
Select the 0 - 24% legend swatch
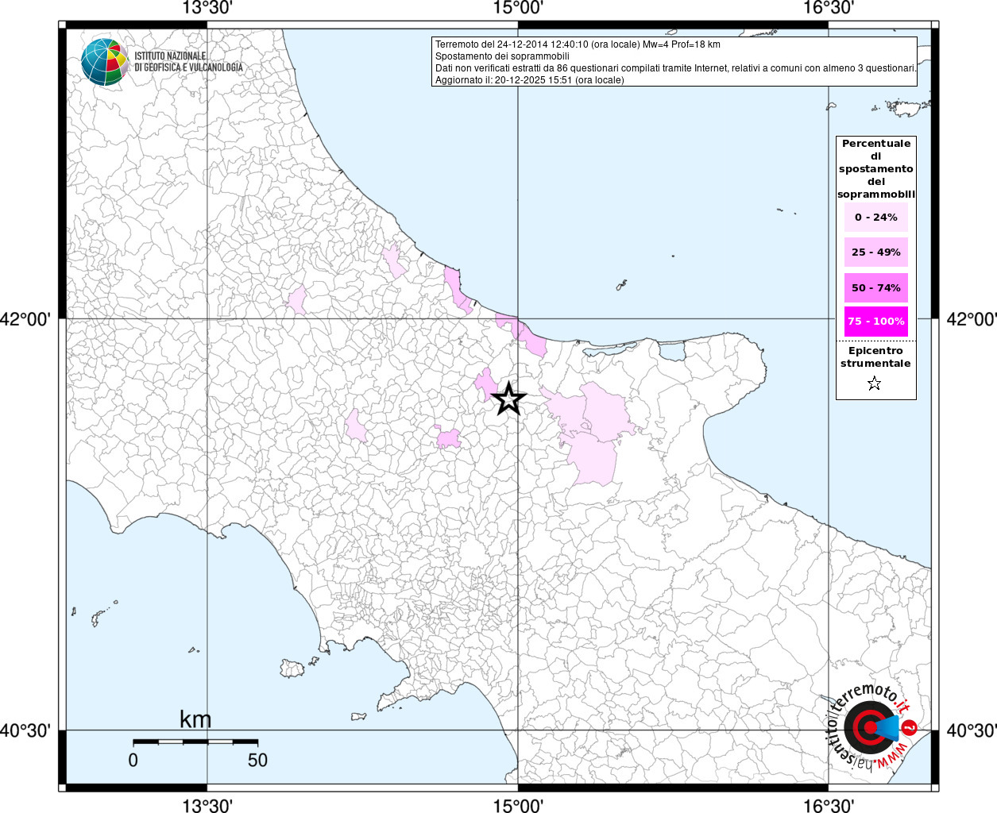tap(875, 218)
